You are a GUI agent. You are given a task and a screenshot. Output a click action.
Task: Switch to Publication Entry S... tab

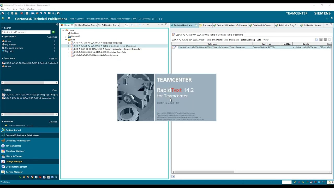point(287,25)
